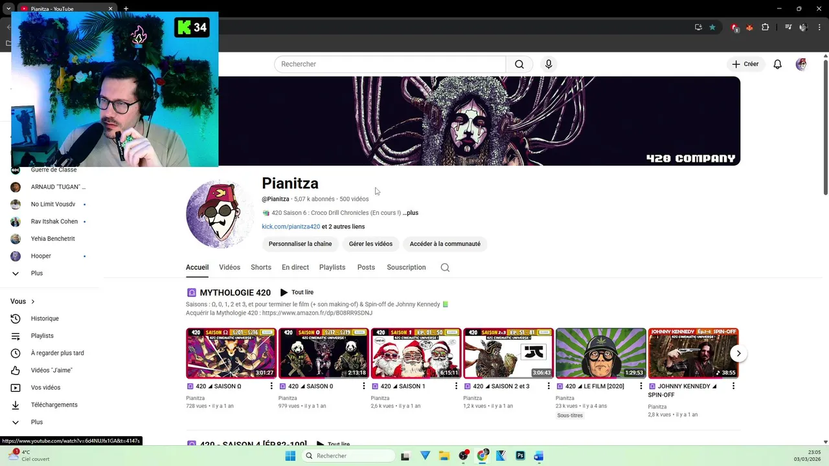Start voice search with the microphone icon

tap(549, 64)
